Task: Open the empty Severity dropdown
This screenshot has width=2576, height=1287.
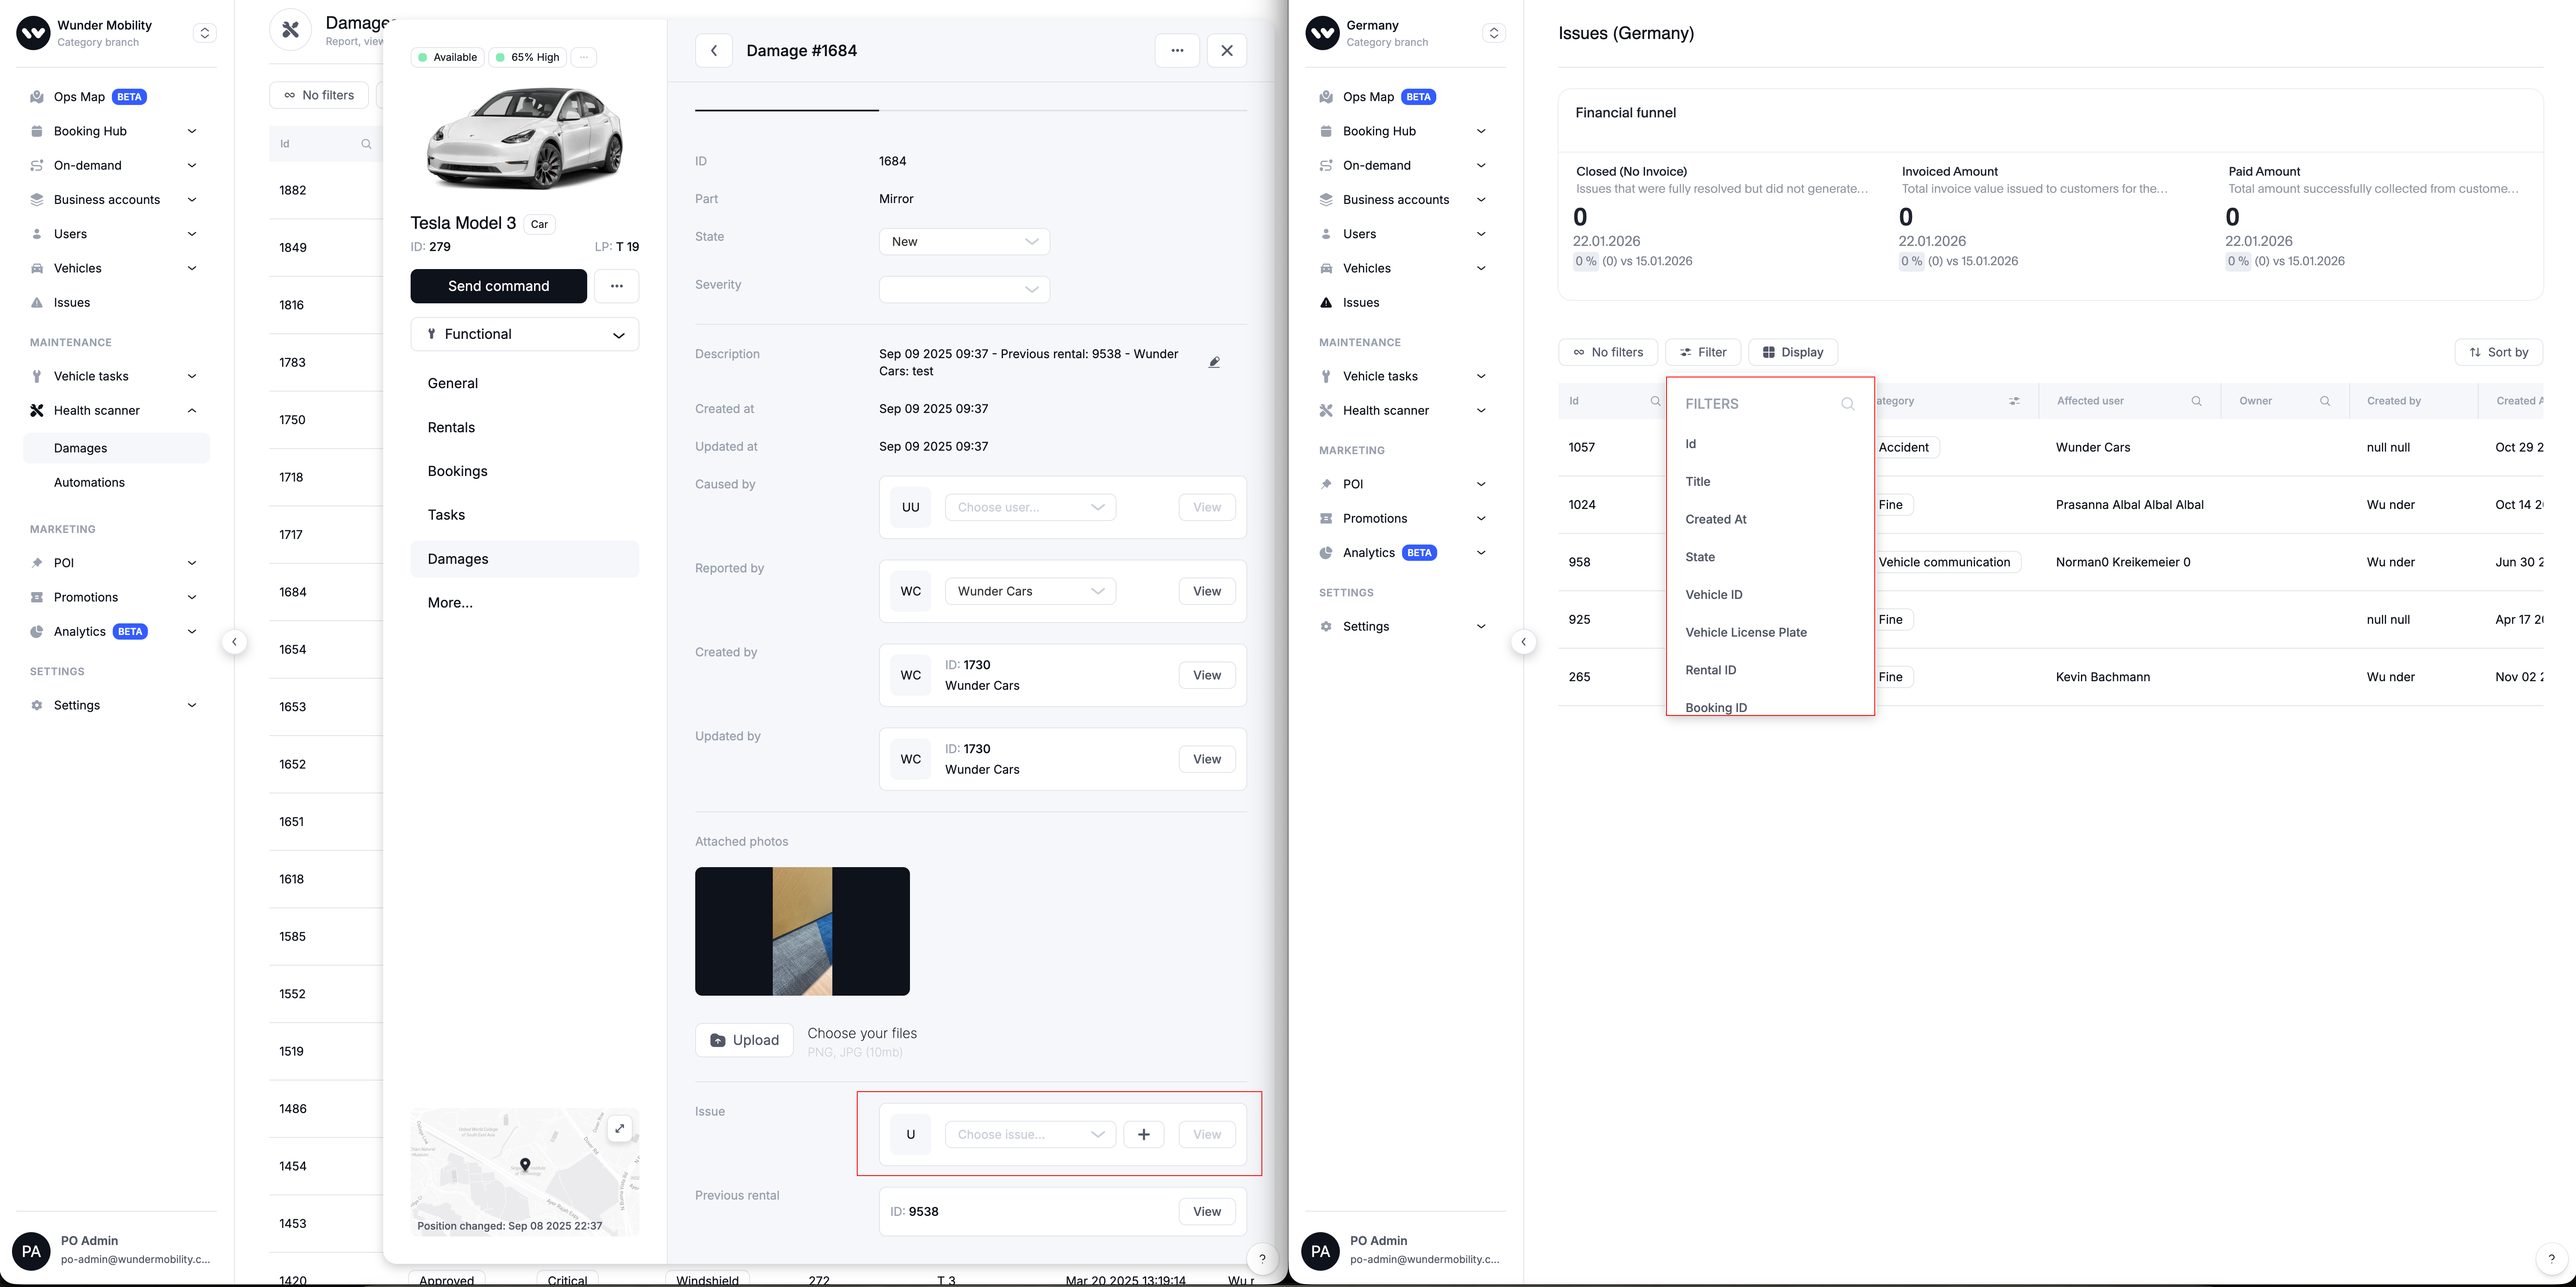Action: [964, 290]
